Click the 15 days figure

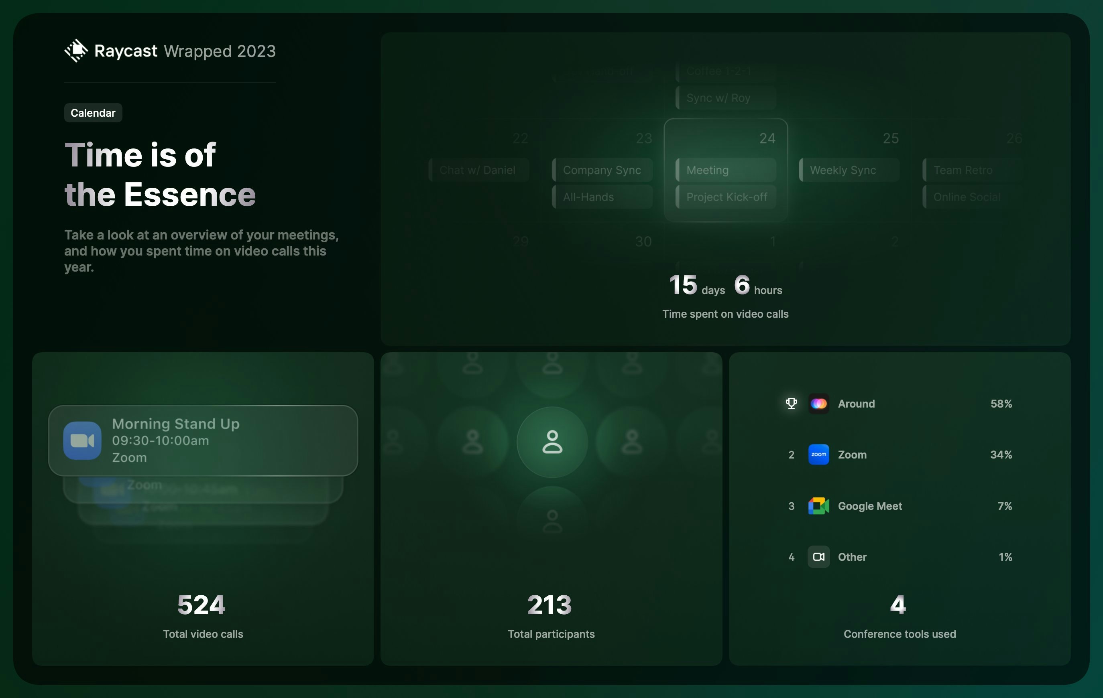click(x=697, y=285)
